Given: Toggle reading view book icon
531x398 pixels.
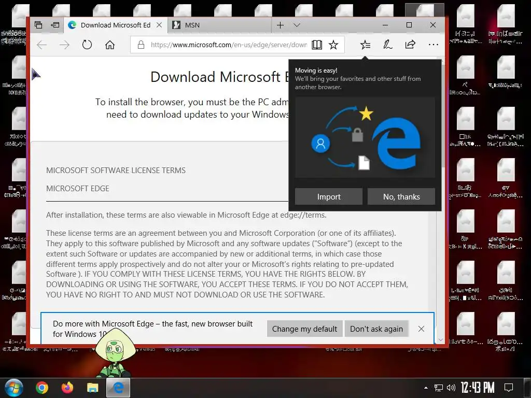Looking at the screenshot, I should pyautogui.click(x=317, y=45).
